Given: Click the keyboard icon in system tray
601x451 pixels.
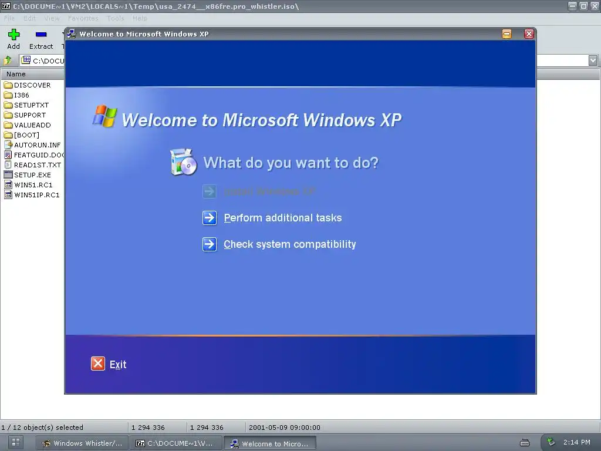Looking at the screenshot, I should [x=524, y=443].
